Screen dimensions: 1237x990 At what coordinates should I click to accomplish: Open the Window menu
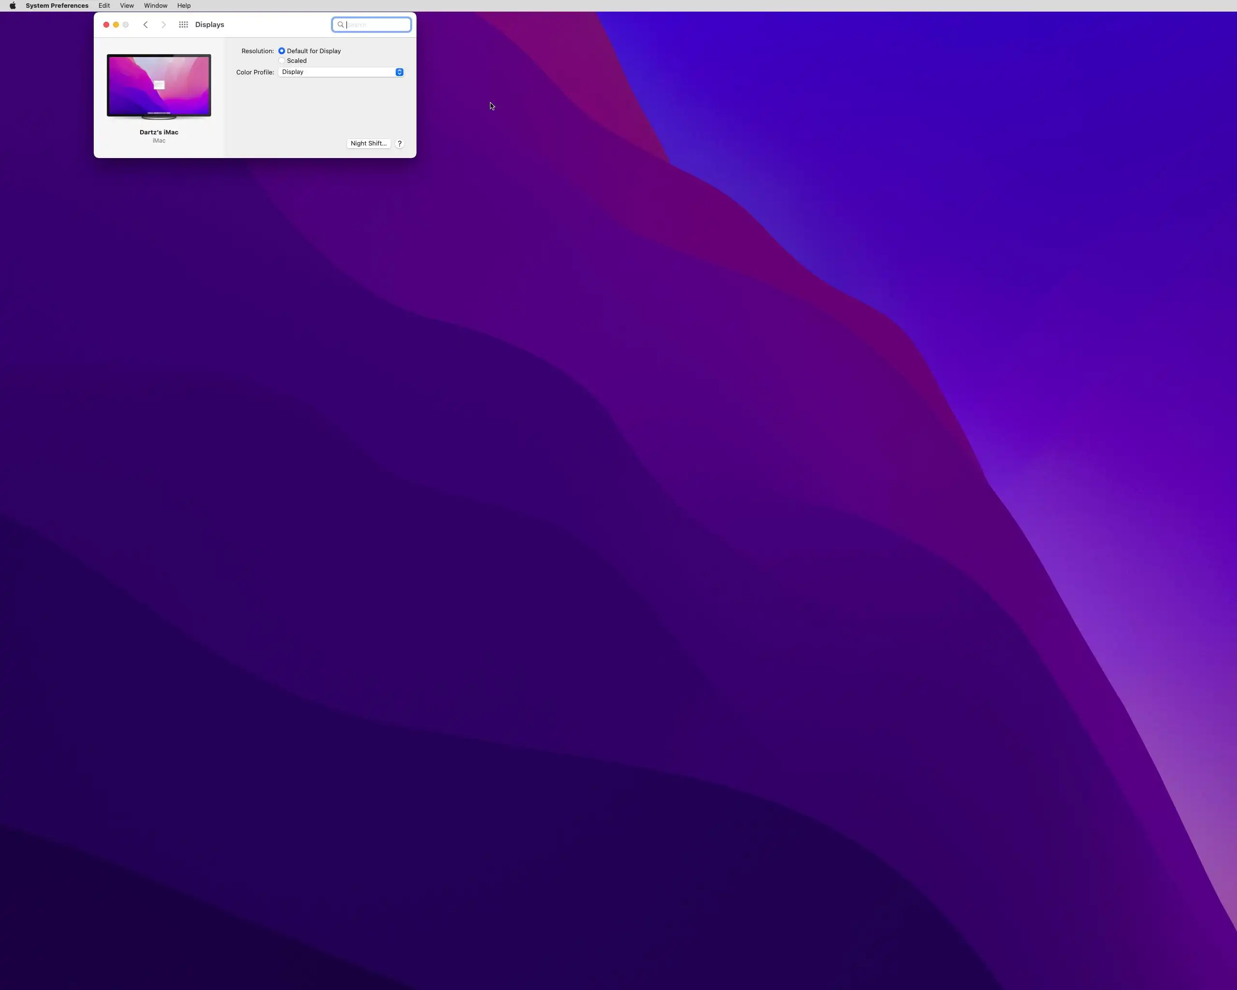156,6
